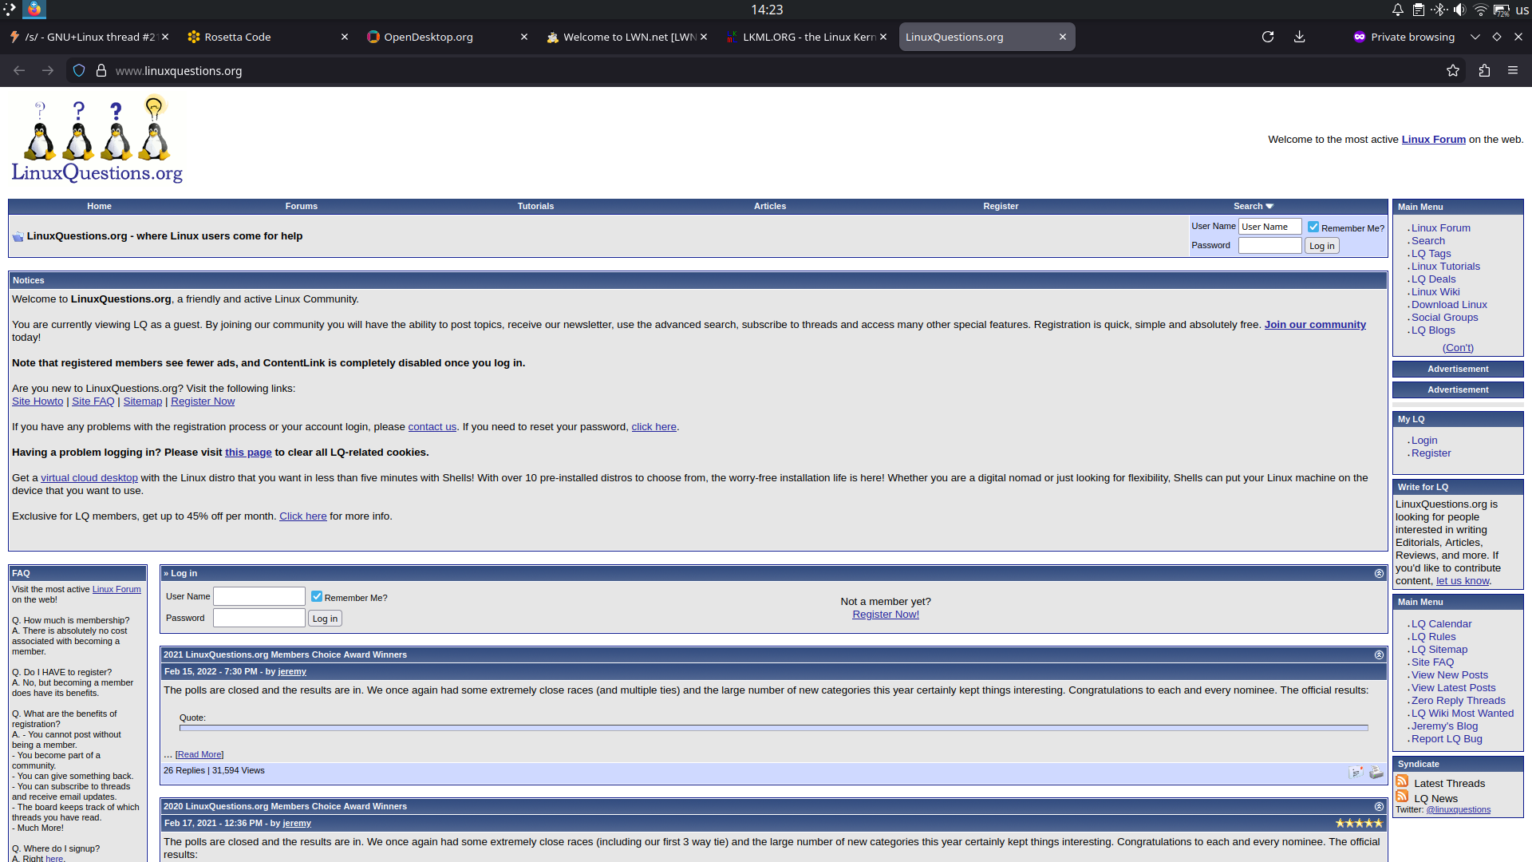
Task: Click the shield tracking protection icon
Action: coord(79,70)
